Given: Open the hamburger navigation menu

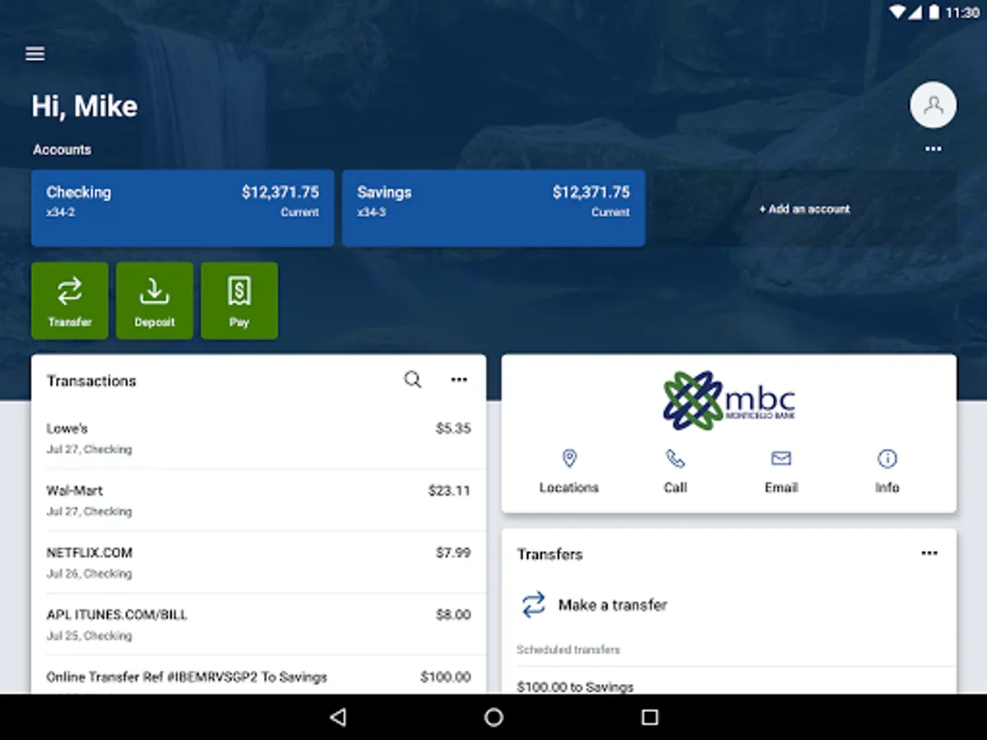Looking at the screenshot, I should (35, 53).
